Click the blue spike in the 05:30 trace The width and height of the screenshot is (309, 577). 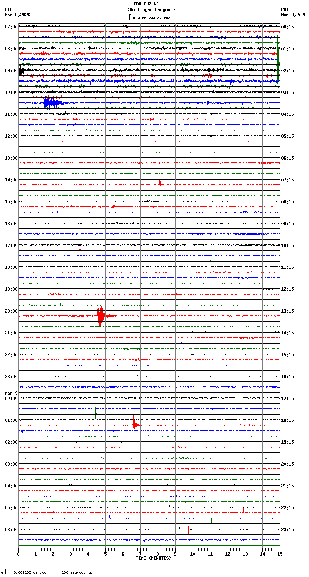[x=110, y=515]
